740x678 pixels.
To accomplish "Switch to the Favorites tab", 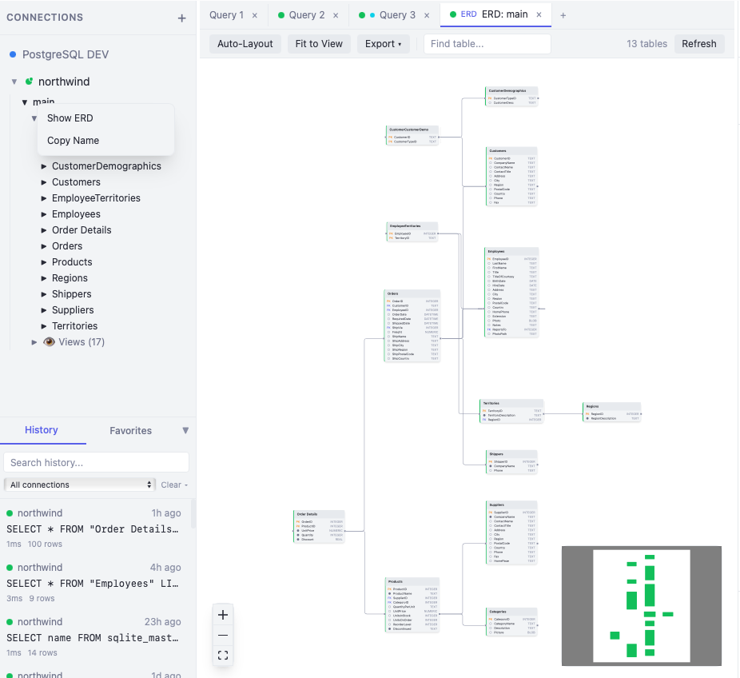I will [130, 430].
